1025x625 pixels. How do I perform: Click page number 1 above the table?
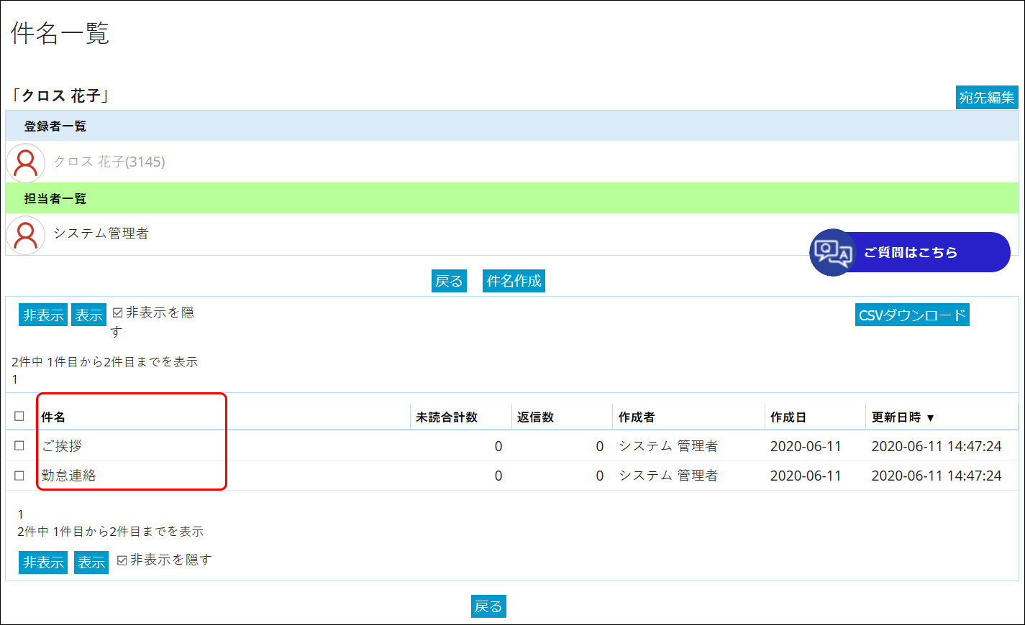14,379
